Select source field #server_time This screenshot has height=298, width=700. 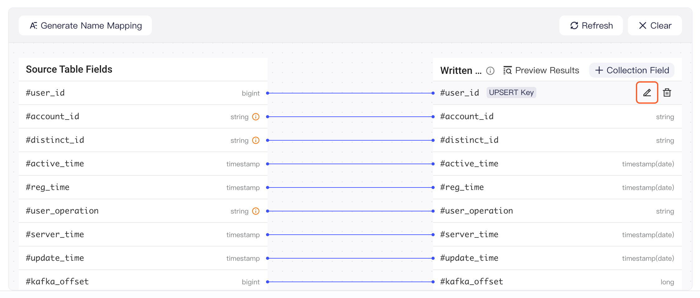(143, 234)
